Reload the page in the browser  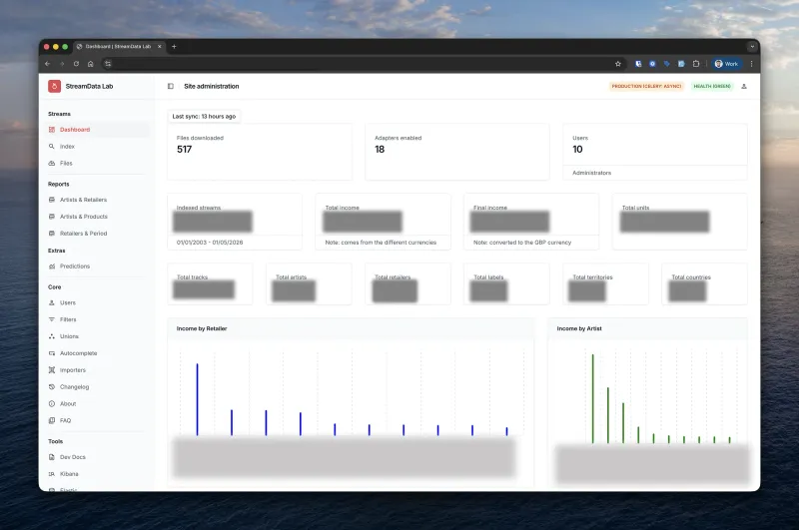click(x=76, y=64)
